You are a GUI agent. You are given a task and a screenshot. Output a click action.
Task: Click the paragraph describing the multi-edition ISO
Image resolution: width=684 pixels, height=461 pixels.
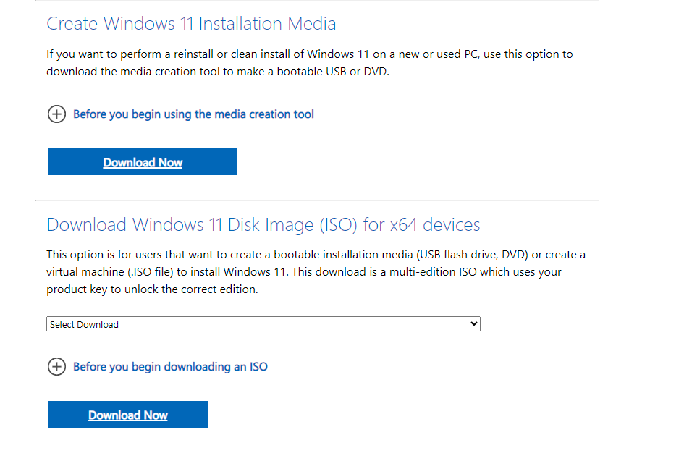[316, 272]
